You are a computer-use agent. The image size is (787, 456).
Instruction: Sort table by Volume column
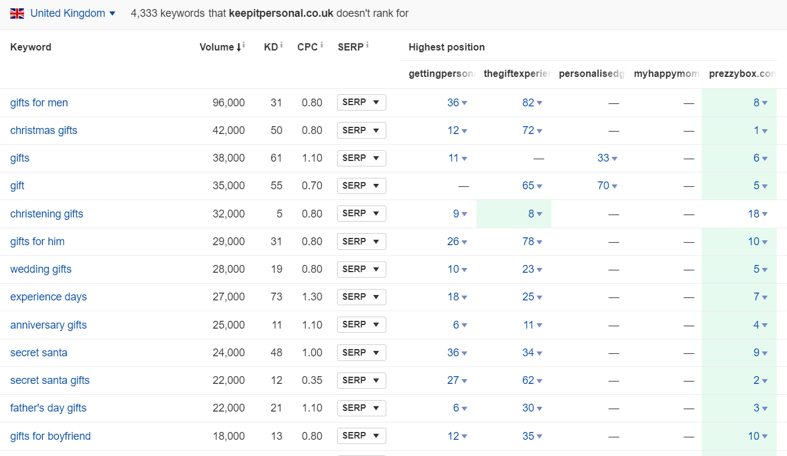(220, 47)
